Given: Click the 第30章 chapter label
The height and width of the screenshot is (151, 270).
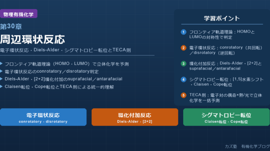Looking at the screenshot, I should tap(11, 26).
